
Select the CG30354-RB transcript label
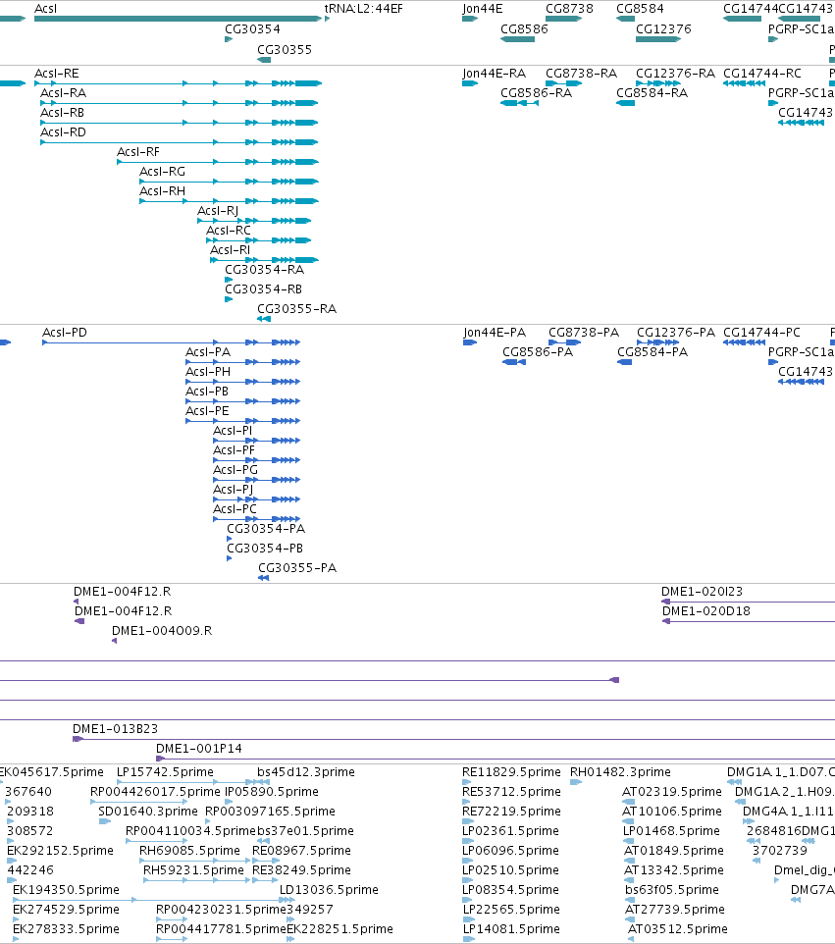(x=263, y=288)
